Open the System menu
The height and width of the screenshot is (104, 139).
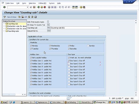pos(52,3)
